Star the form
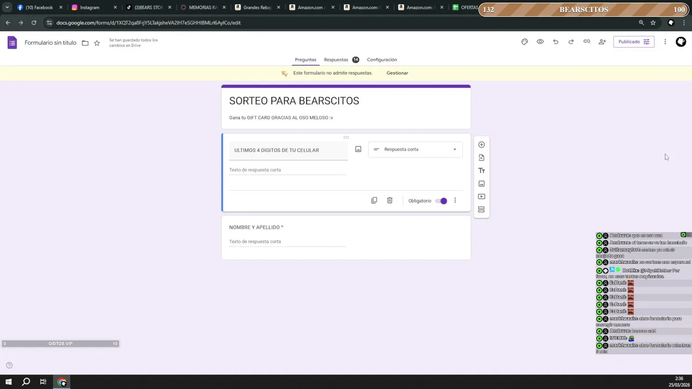This screenshot has width=692, height=389. 97,43
